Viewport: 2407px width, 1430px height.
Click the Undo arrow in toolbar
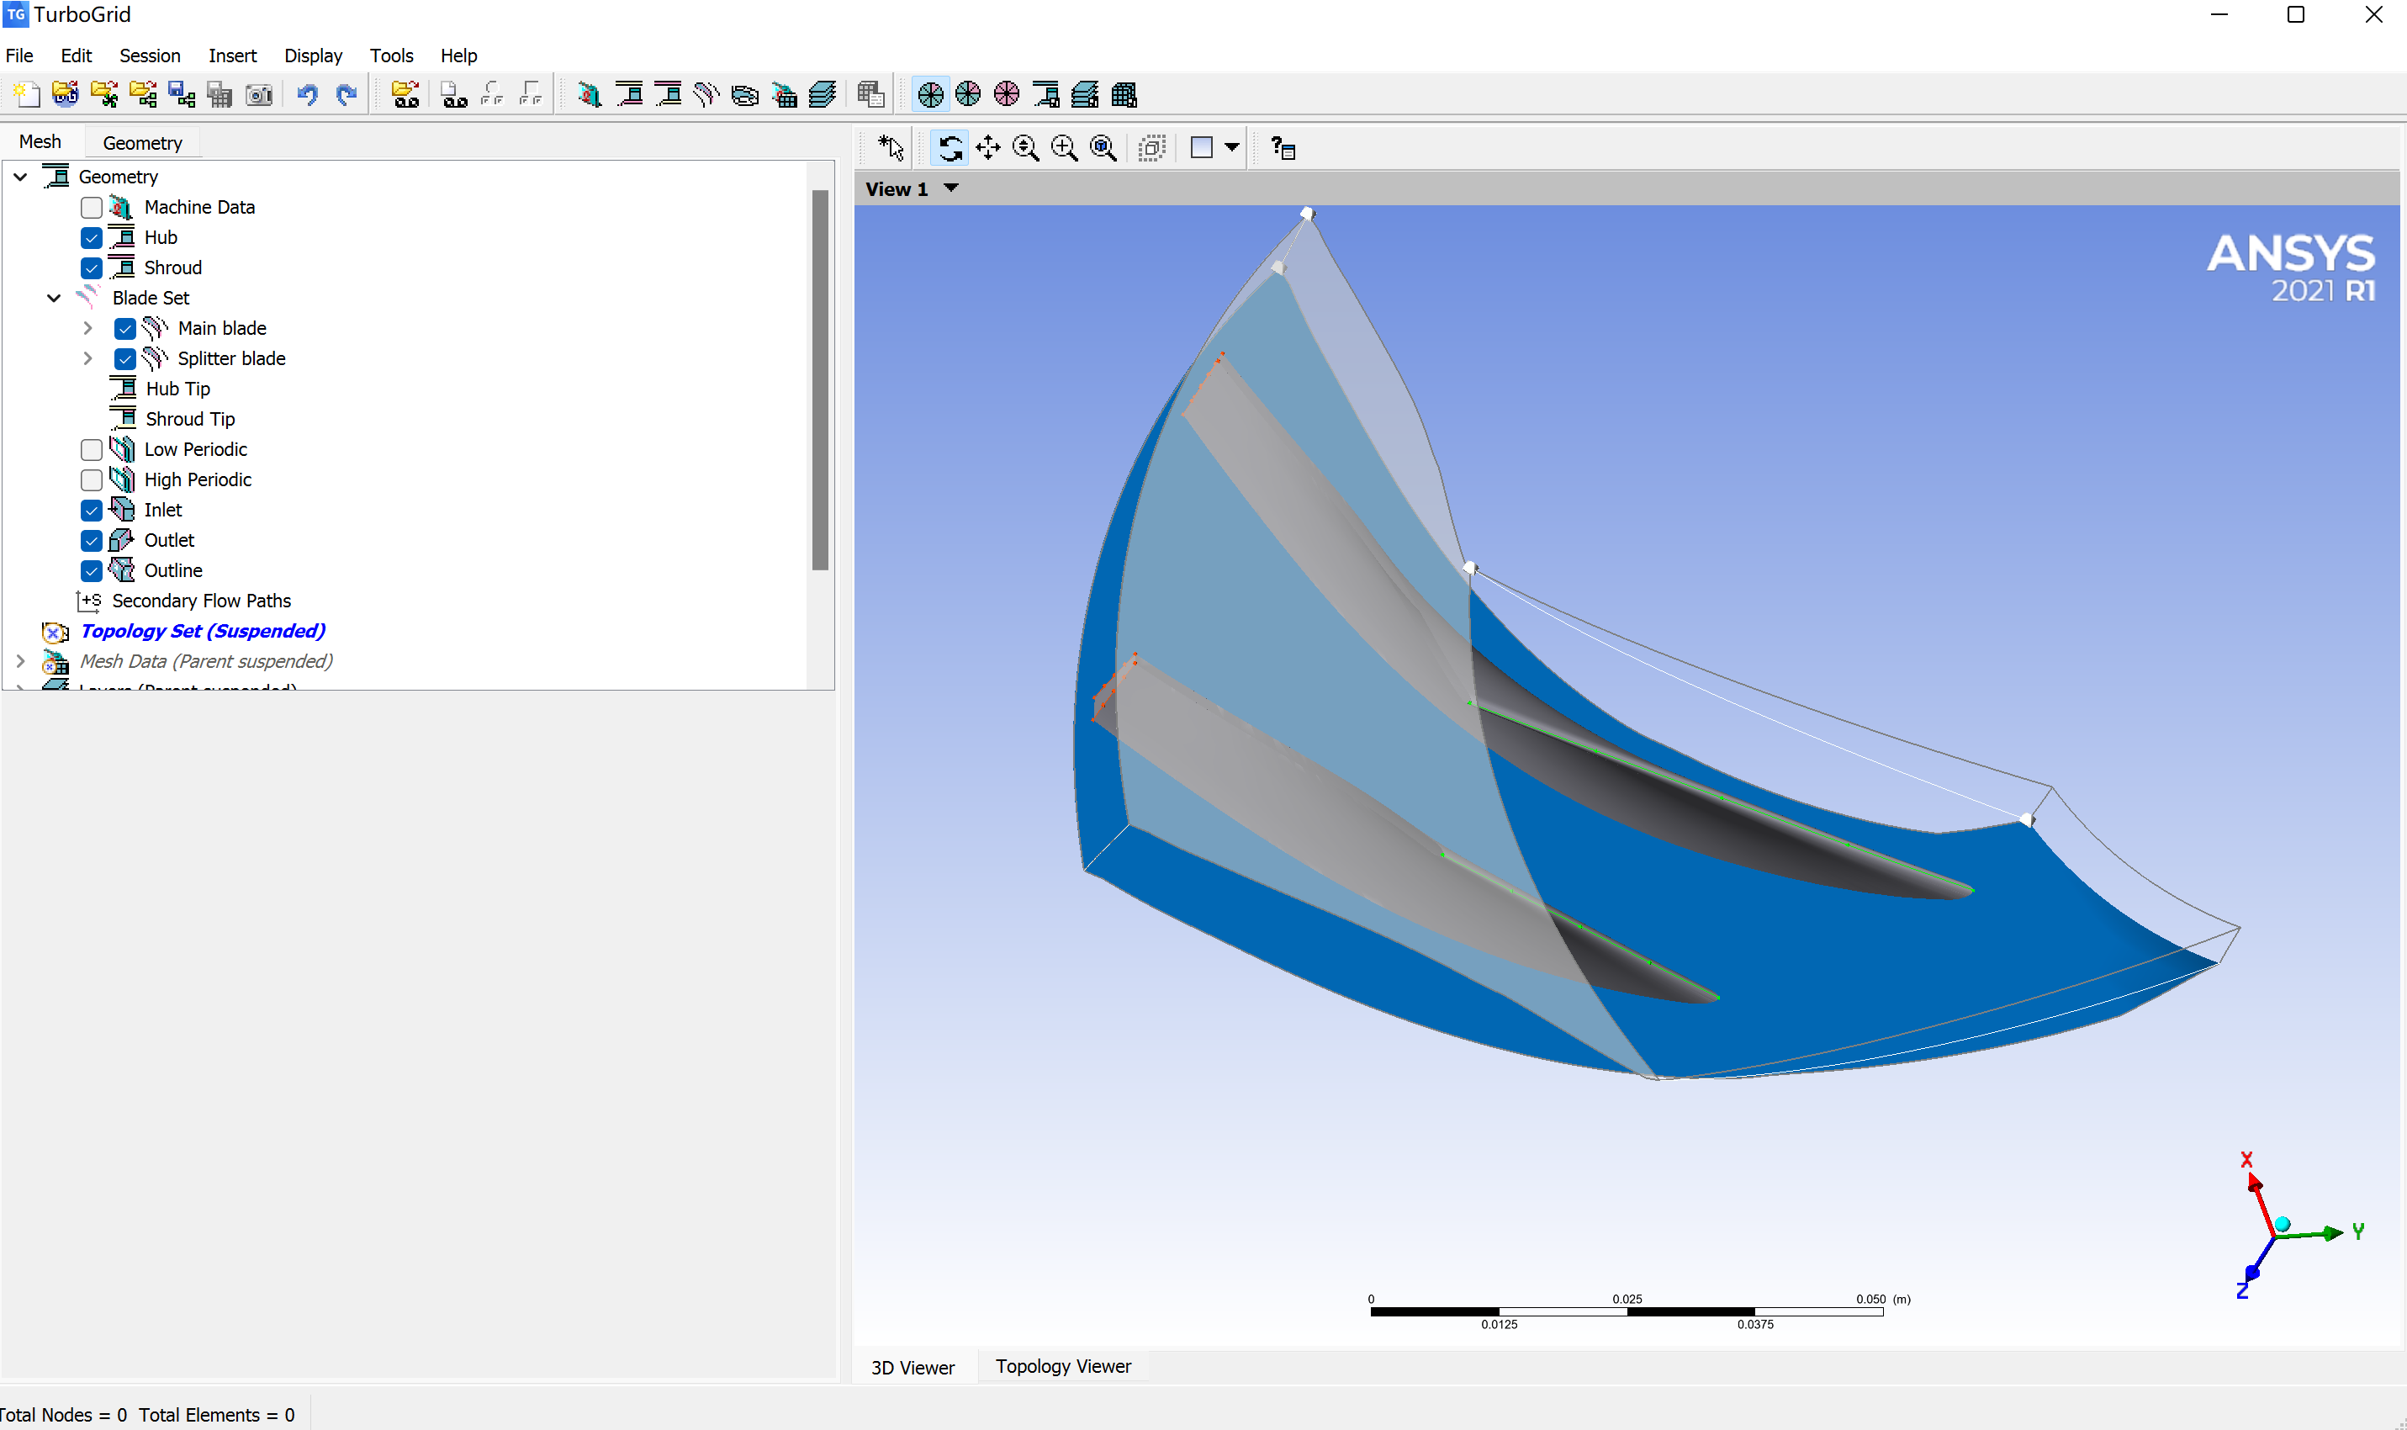307,94
